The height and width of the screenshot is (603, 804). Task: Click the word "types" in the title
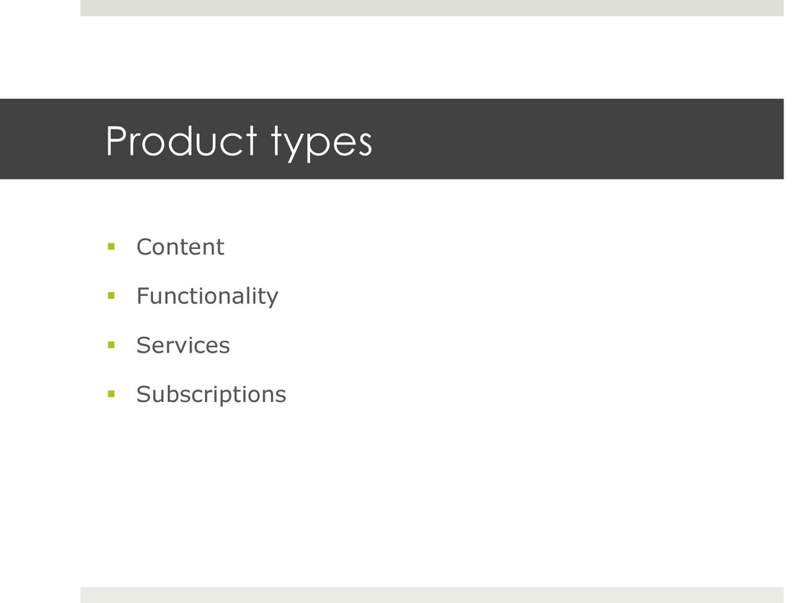click(321, 143)
